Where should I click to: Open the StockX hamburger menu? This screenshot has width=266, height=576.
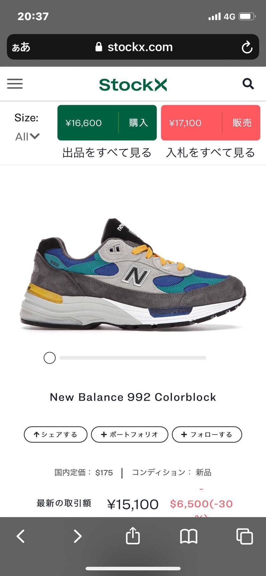coord(15,84)
